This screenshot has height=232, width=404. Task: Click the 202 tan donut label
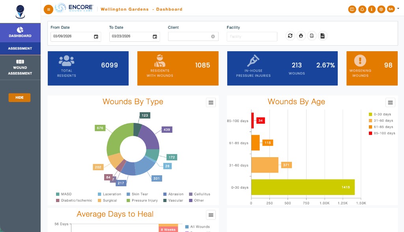(x=98, y=167)
